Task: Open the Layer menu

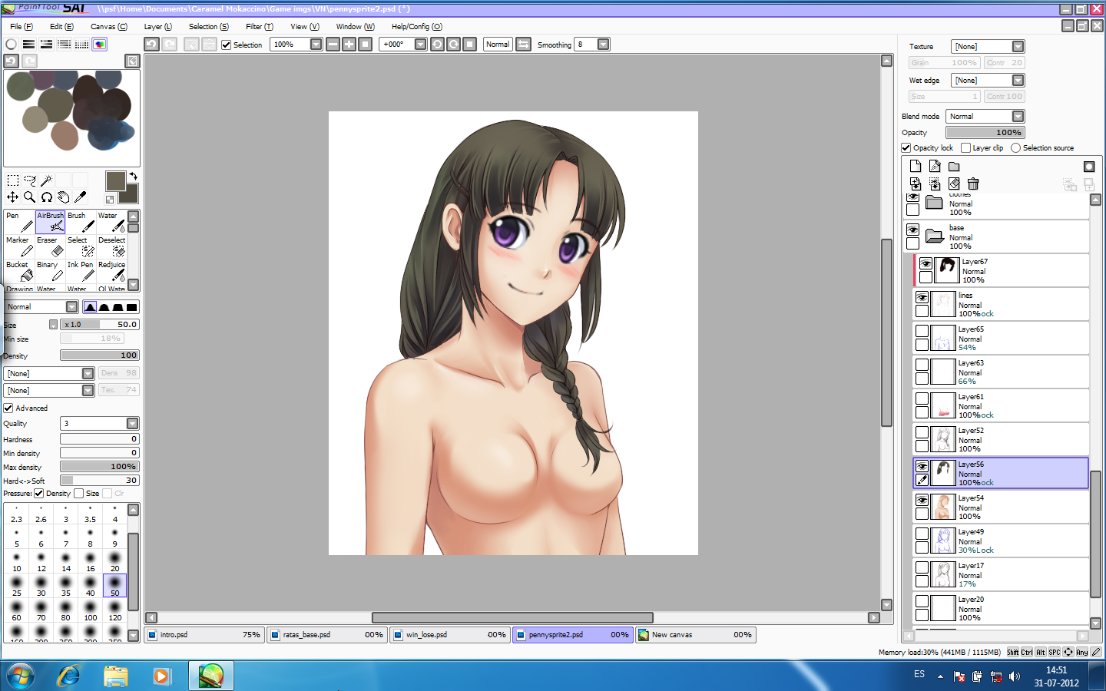Action: click(157, 27)
